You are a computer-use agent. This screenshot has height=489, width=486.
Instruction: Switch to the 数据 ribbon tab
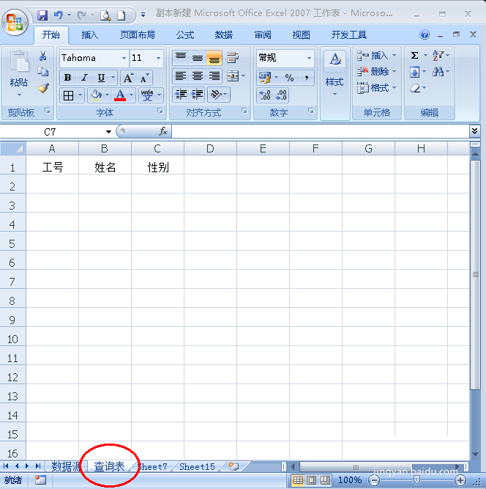(x=223, y=35)
